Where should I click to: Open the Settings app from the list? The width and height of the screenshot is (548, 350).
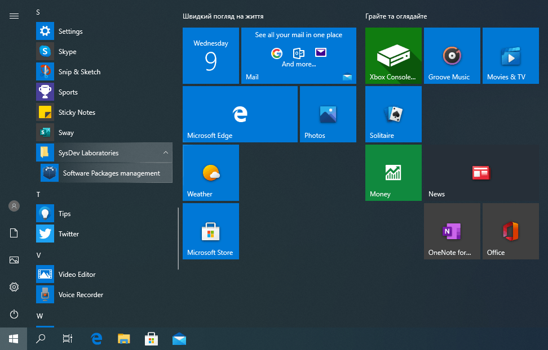104,31
